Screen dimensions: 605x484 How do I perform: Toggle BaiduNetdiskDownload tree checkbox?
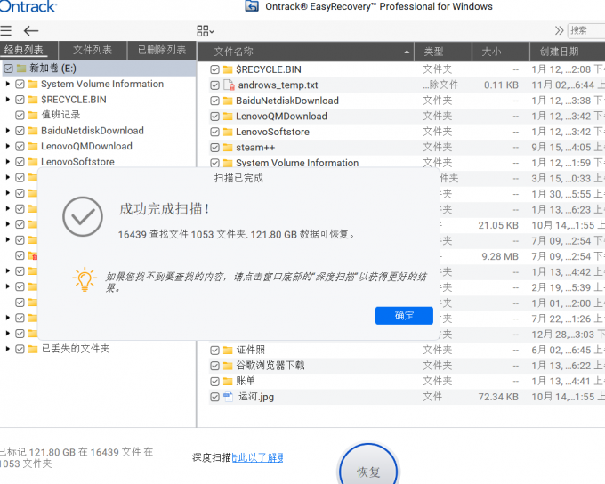pyautogui.click(x=20, y=131)
